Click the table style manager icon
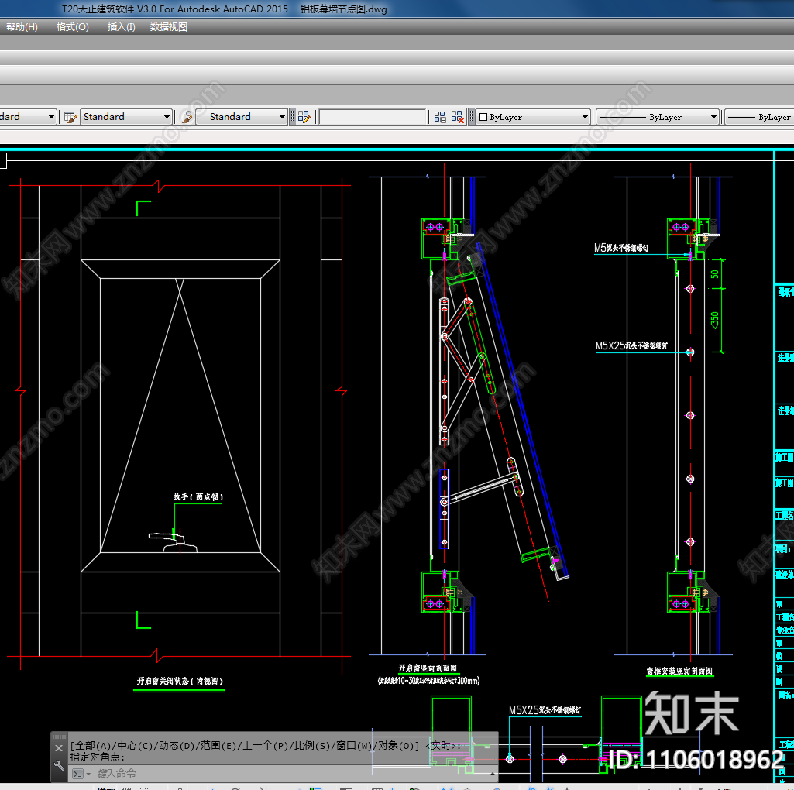Image resolution: width=794 pixels, height=790 pixels. pyautogui.click(x=70, y=117)
